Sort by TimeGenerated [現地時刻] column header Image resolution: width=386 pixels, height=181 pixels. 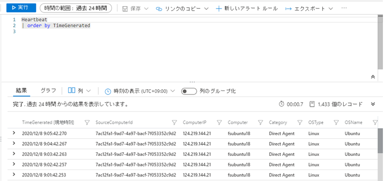(x=48, y=122)
